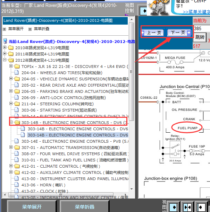Click the bottom center-split view control icon
The height and width of the screenshot is (212, 210).
(x=188, y=207)
